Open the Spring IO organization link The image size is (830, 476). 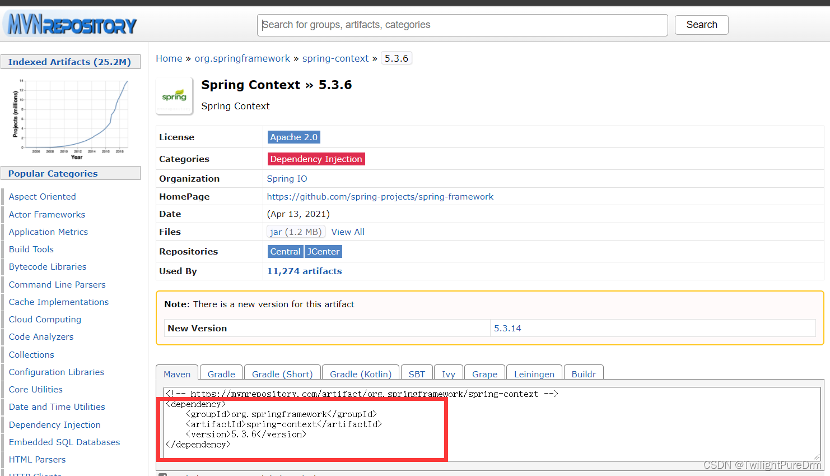tap(287, 179)
